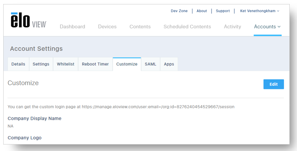Click the arrow beside Ket Venethongkham

[x=278, y=11]
